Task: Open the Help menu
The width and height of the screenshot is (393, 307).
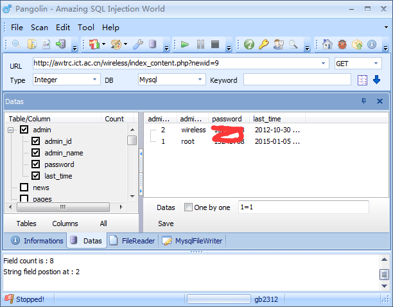Action: tap(110, 28)
